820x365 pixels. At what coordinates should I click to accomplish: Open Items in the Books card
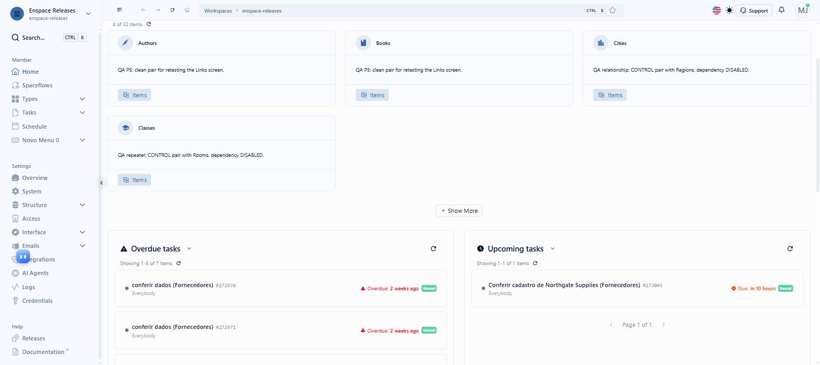click(372, 95)
